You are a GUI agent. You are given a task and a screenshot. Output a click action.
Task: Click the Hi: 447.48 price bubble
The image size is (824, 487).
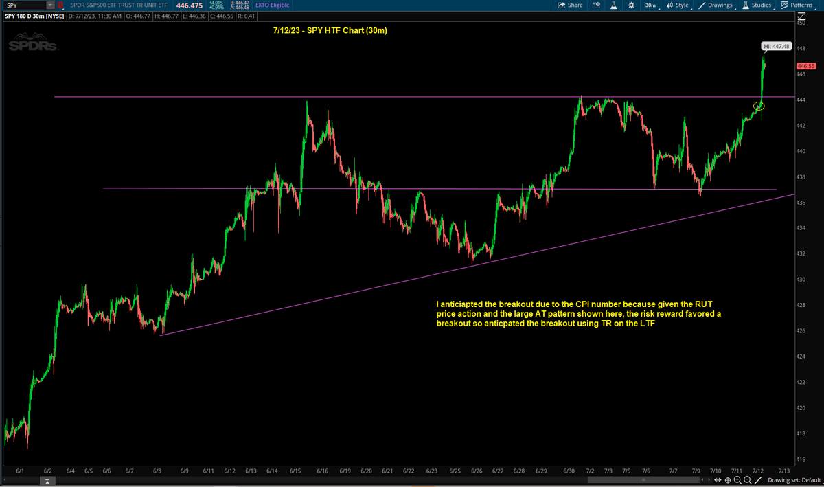coord(777,46)
